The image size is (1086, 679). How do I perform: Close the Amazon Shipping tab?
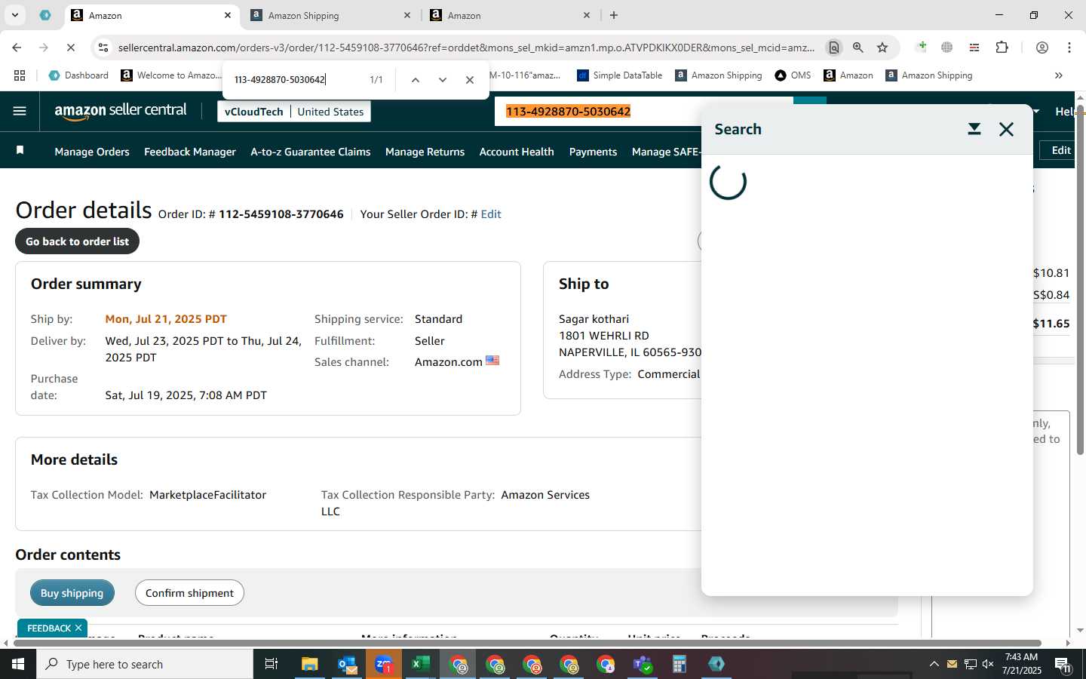(x=407, y=15)
